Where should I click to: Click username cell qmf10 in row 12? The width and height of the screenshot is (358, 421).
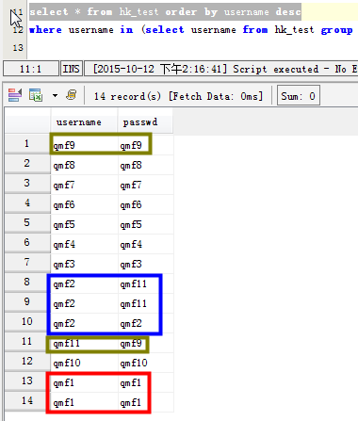84,363
